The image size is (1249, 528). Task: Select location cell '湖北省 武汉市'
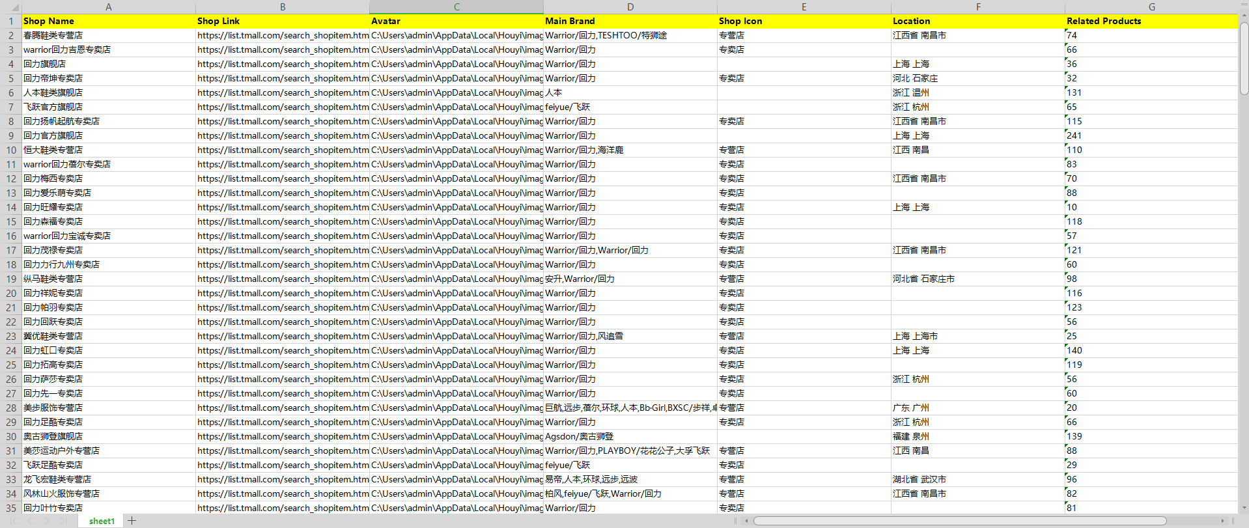pyautogui.click(x=978, y=479)
